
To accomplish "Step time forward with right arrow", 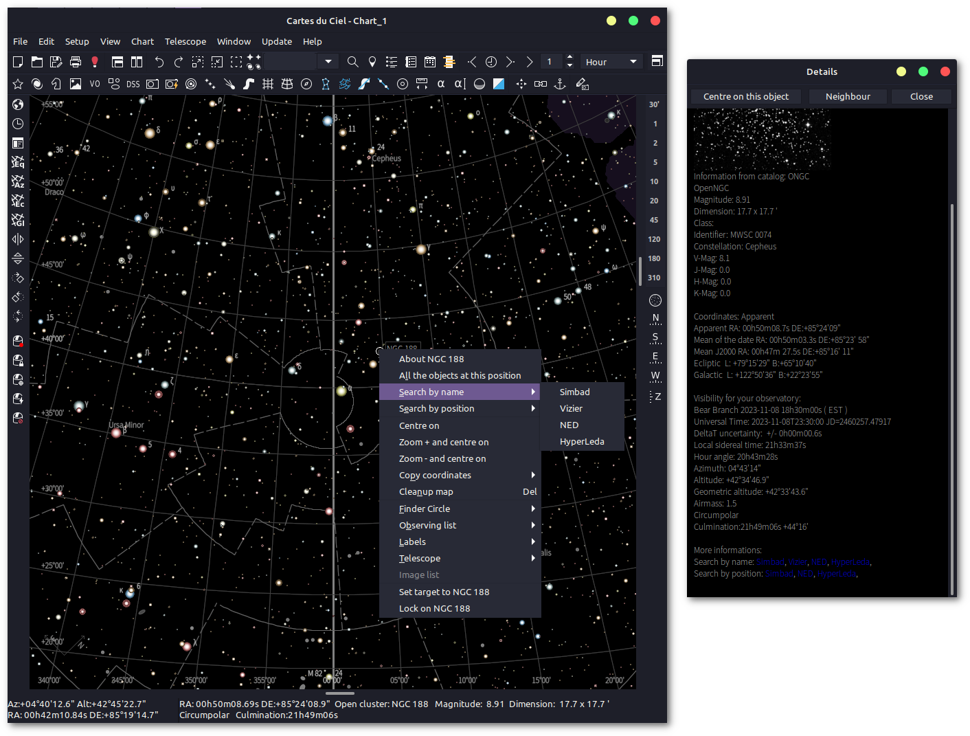I will (x=510, y=62).
